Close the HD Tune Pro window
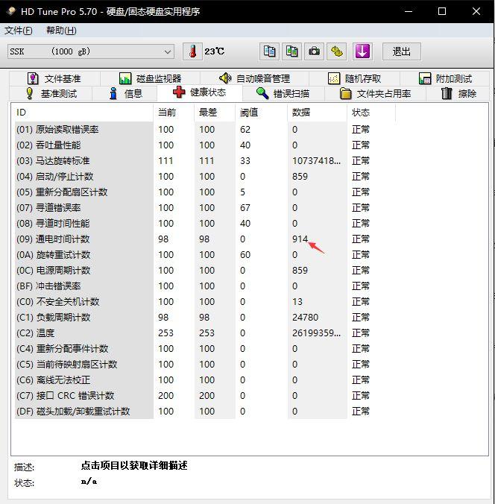The height and width of the screenshot is (504, 495). (476, 11)
